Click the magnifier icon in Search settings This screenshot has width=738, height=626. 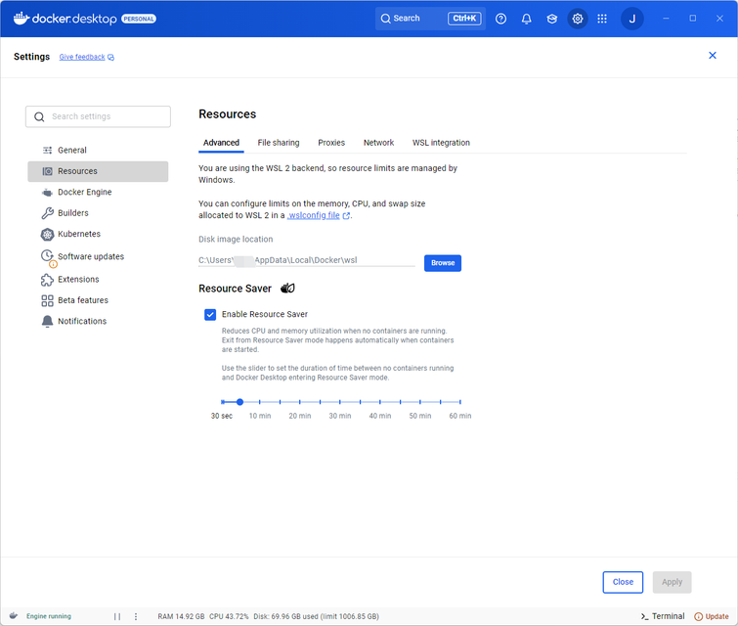point(39,116)
